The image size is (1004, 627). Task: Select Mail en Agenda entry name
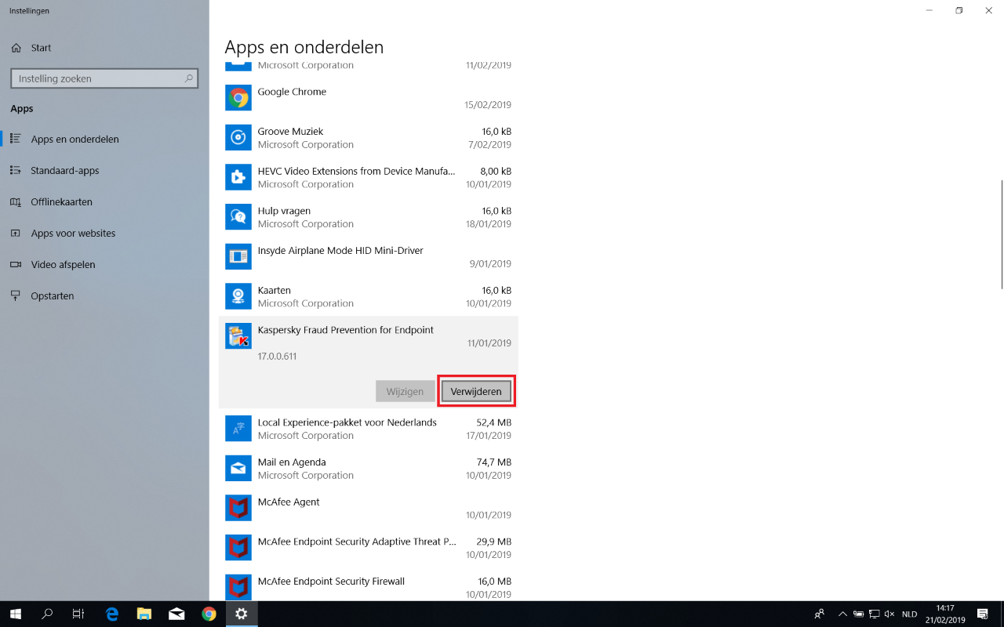pyautogui.click(x=292, y=462)
